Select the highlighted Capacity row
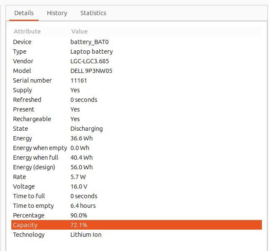The height and width of the screenshot is (251, 269). point(137,225)
